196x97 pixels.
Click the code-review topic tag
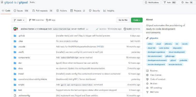pos(164,48)
